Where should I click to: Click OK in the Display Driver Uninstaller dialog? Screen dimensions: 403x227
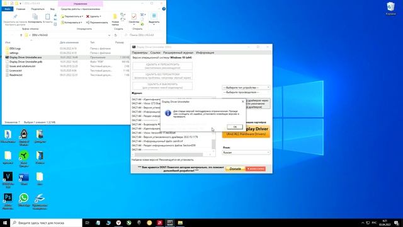point(235,127)
